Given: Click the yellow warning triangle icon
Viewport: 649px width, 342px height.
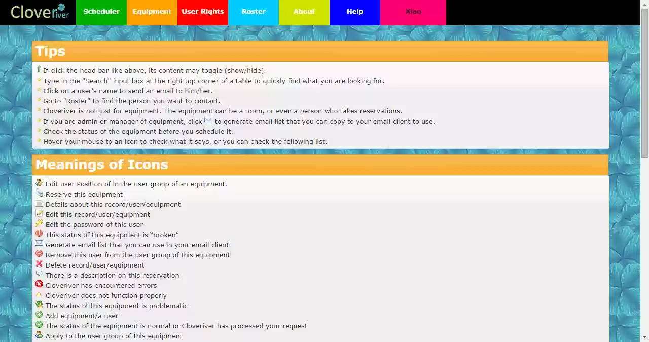Looking at the screenshot, I should pos(39,294).
